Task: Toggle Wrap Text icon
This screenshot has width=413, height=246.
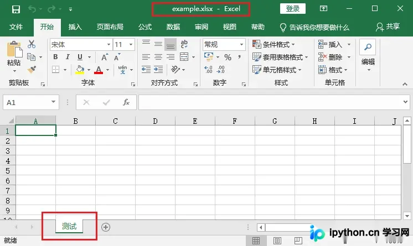Action: coord(184,44)
